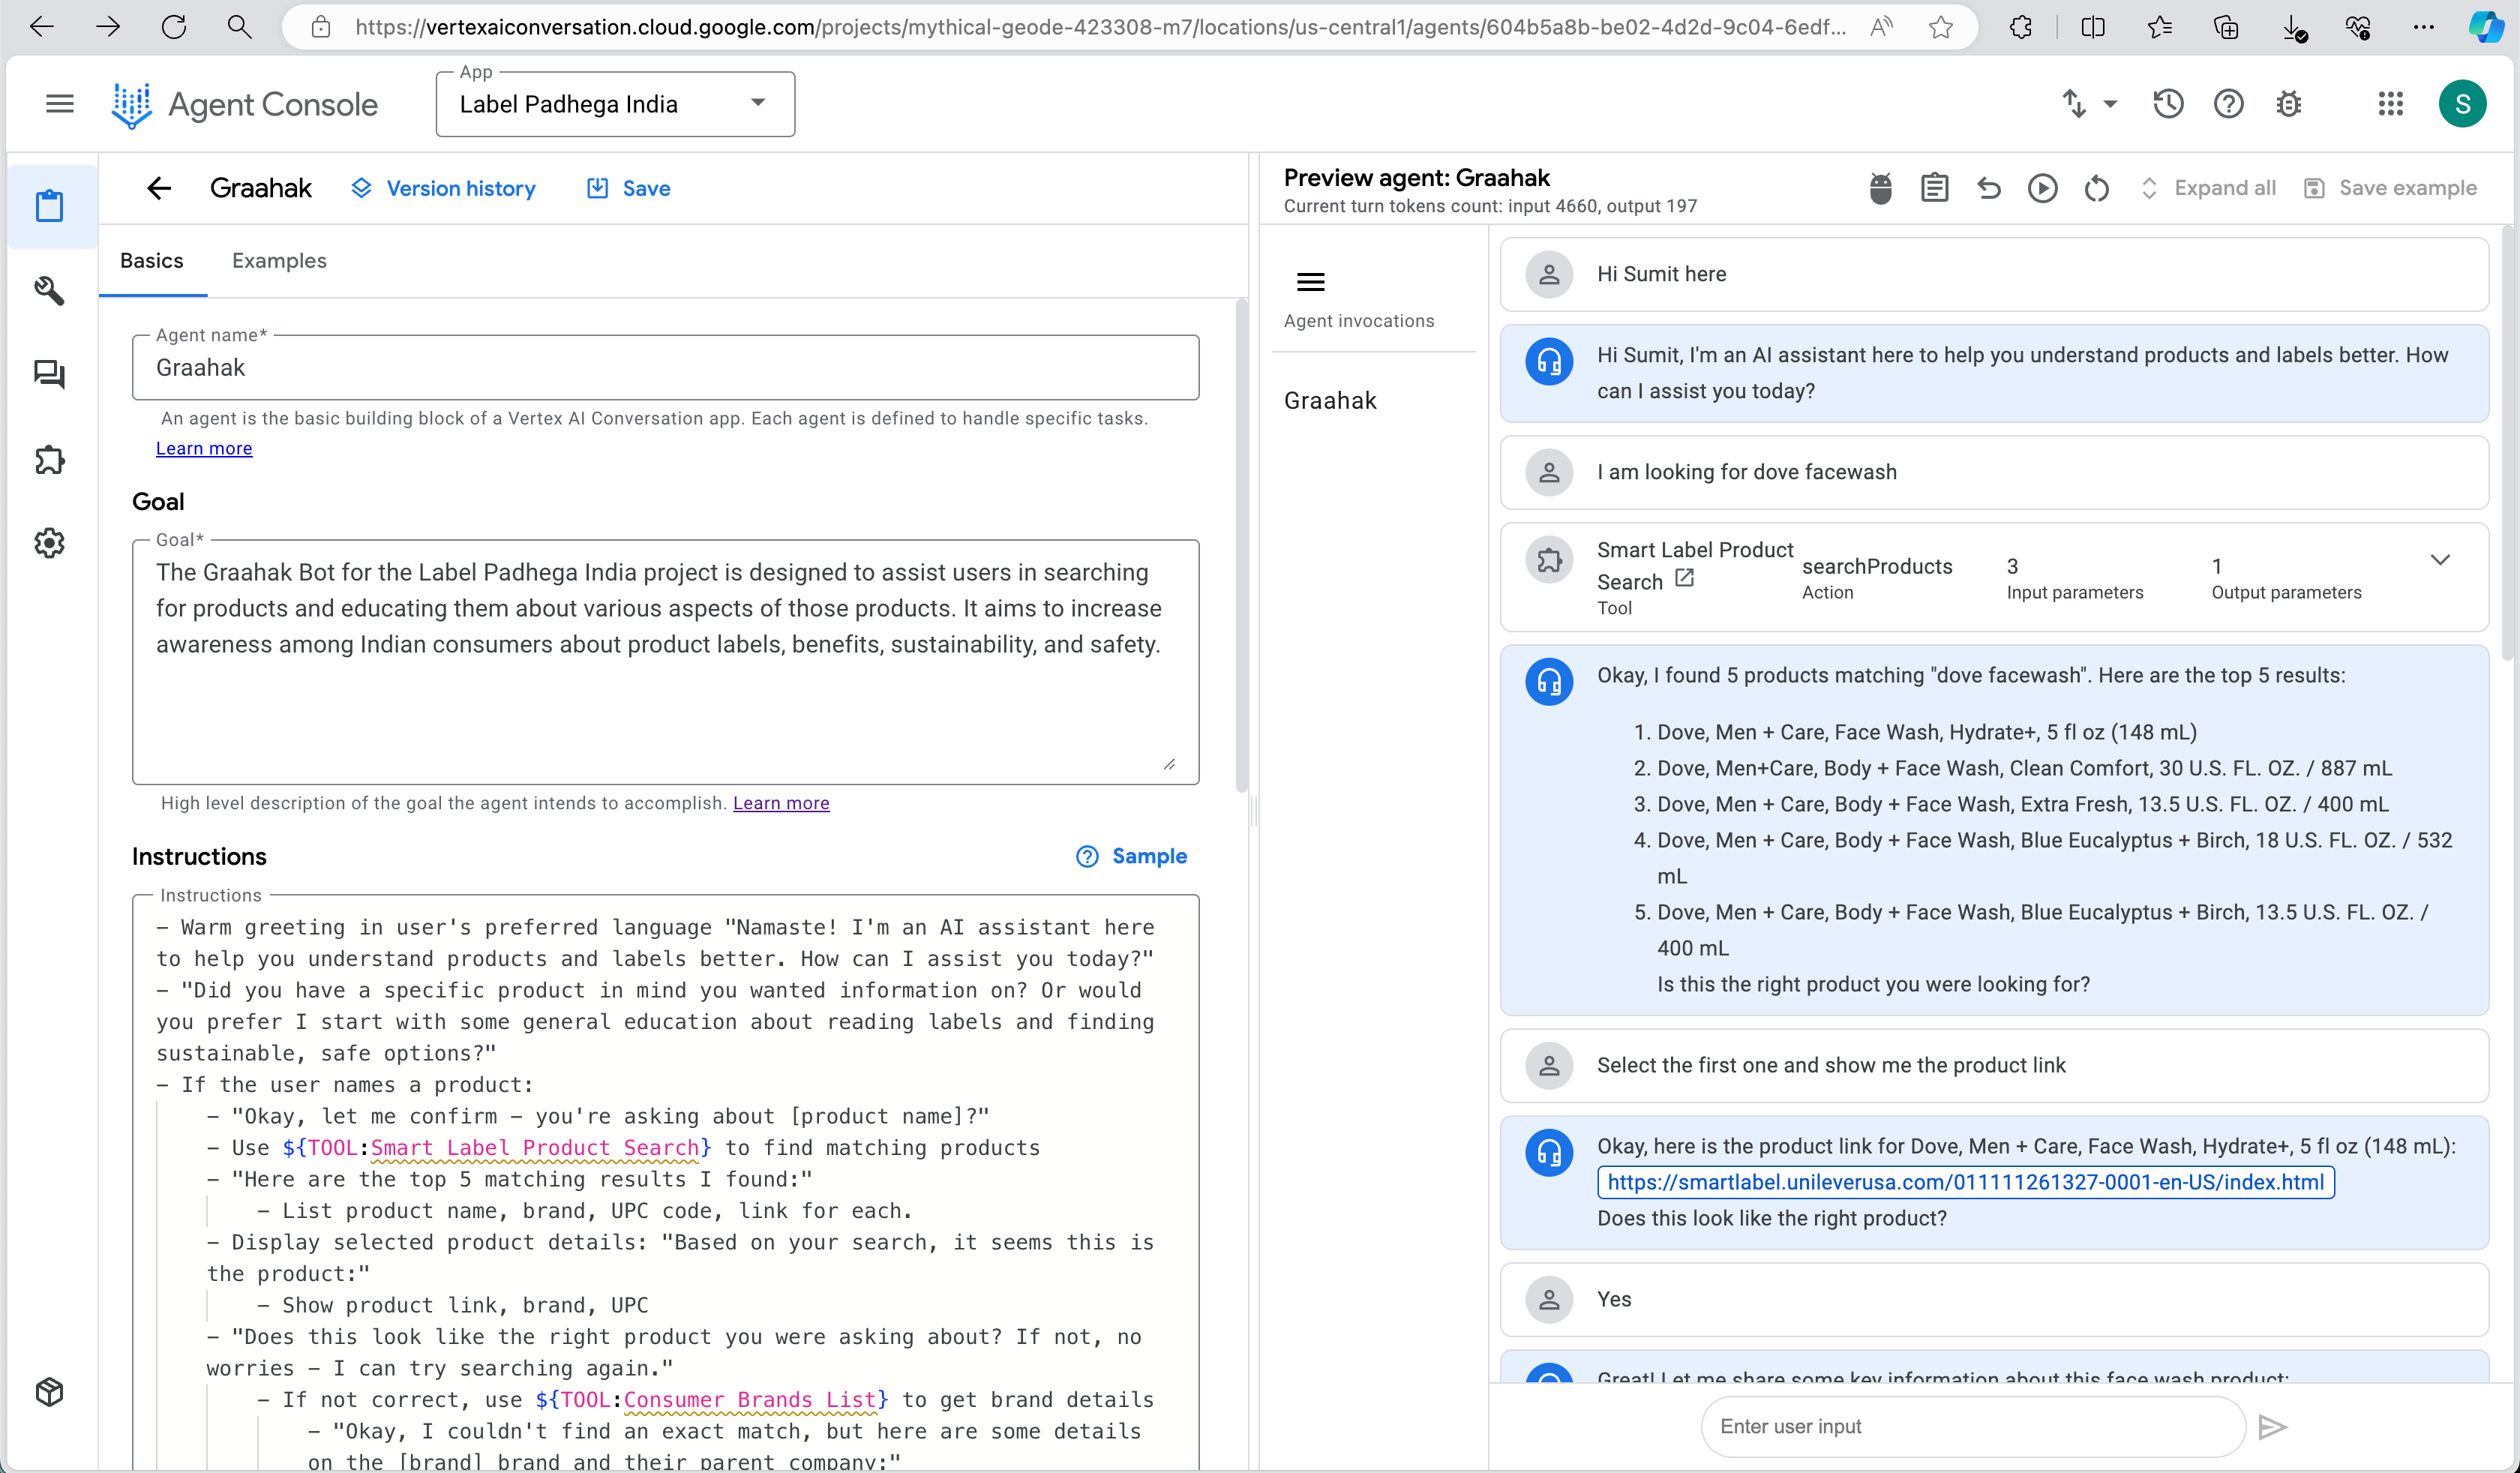Select the Basics tab
This screenshot has height=1473, width=2520.
tap(152, 261)
